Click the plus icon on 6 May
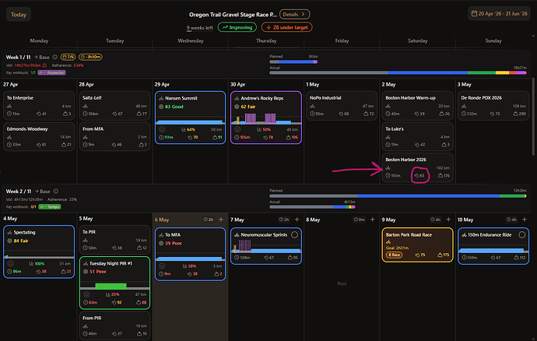 click(x=221, y=220)
